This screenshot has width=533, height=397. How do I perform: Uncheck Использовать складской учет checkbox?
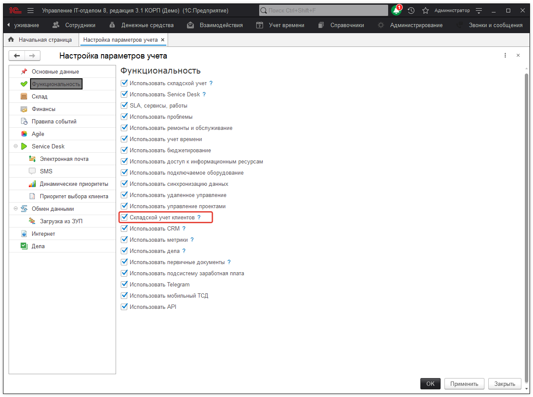[x=124, y=83]
